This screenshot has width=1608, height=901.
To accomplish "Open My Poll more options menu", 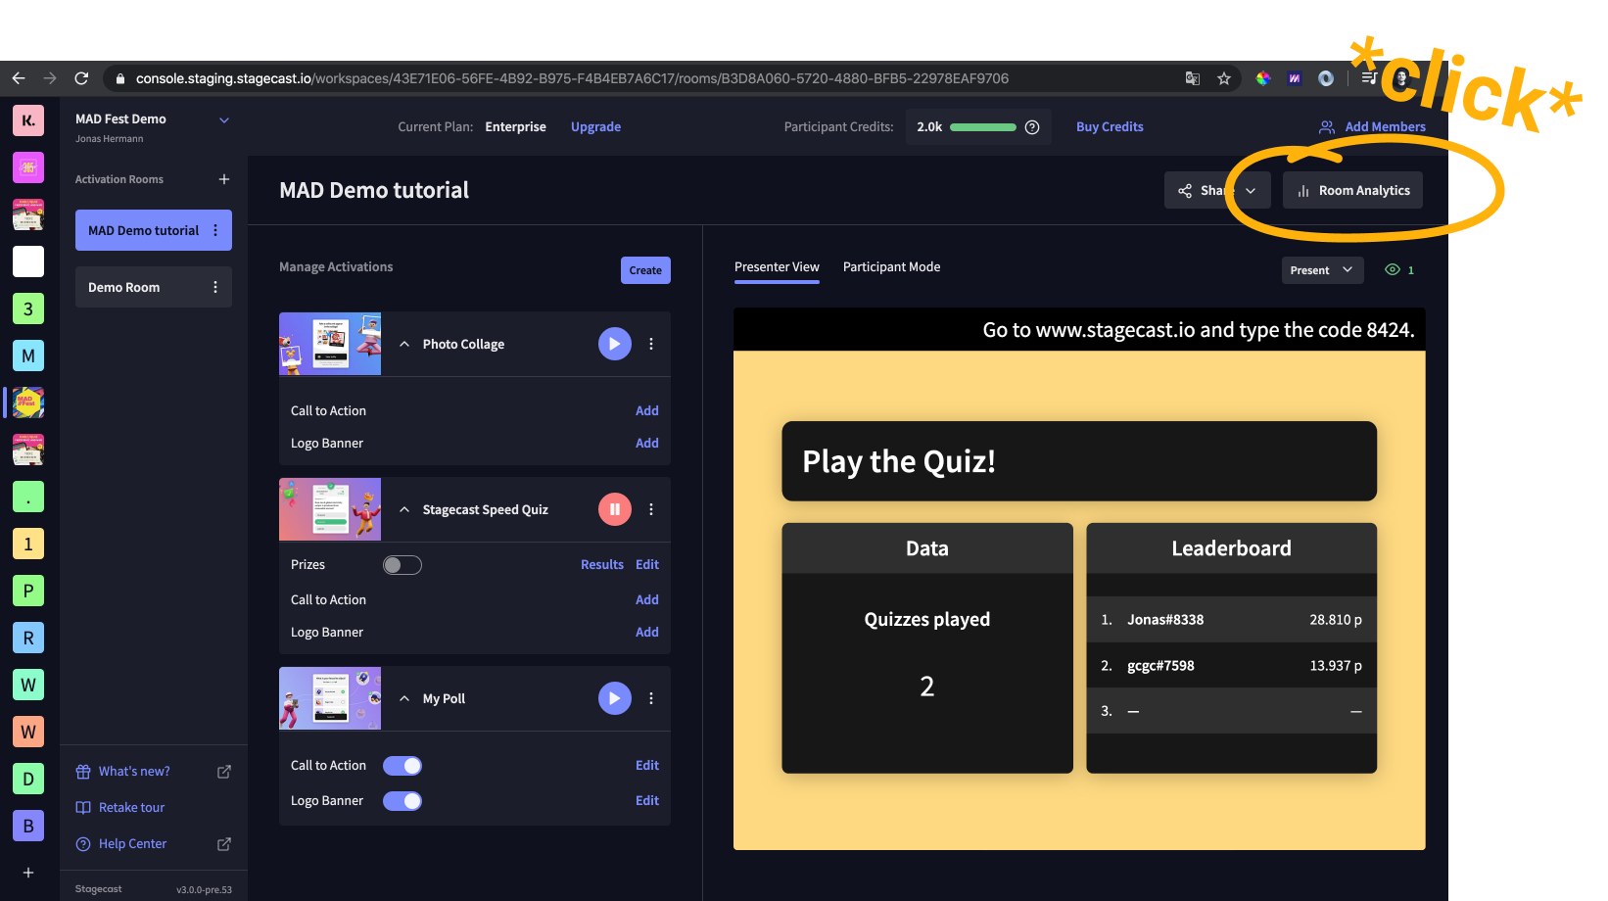I will pos(651,698).
